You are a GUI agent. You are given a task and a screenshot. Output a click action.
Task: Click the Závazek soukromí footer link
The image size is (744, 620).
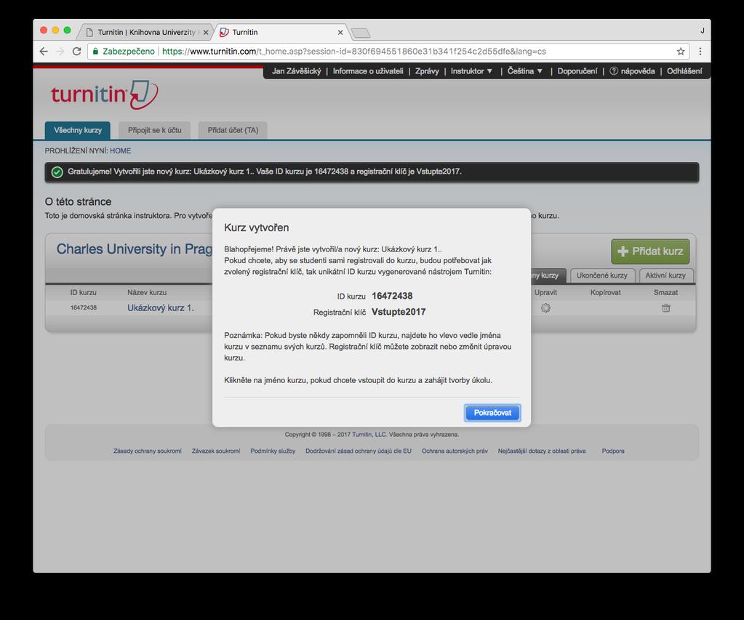point(216,451)
